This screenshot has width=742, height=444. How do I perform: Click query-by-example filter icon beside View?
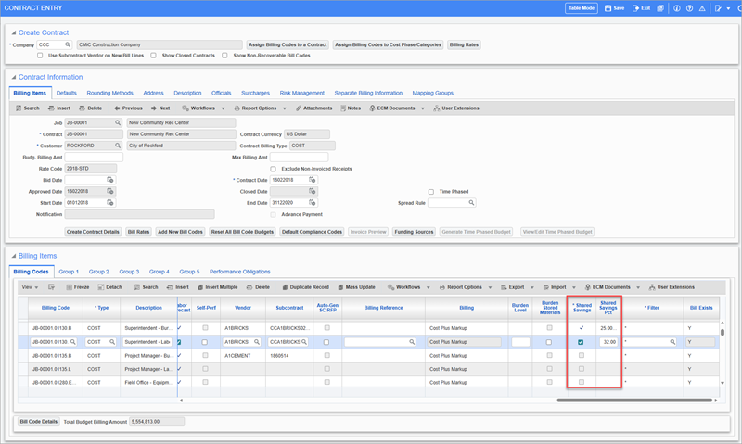(x=52, y=287)
